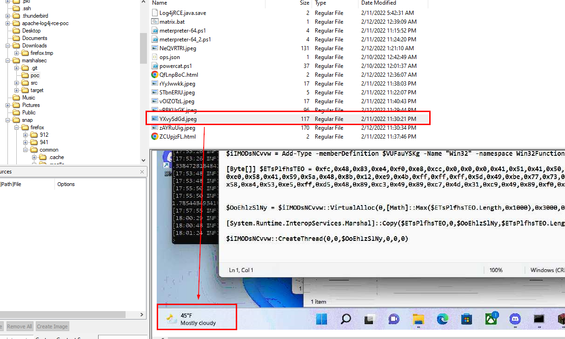Click date '2/12/2022 1:21:10 AM' cell
This screenshot has height=339, width=565.
(387, 48)
